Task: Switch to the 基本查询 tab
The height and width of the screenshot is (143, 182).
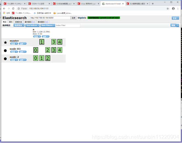Action: [28, 22]
